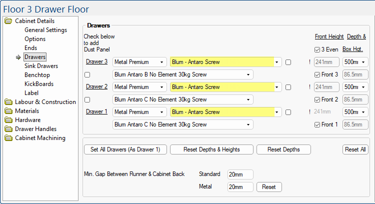
Task: Open the Cabinet Machining folder icon
Action: point(8,138)
